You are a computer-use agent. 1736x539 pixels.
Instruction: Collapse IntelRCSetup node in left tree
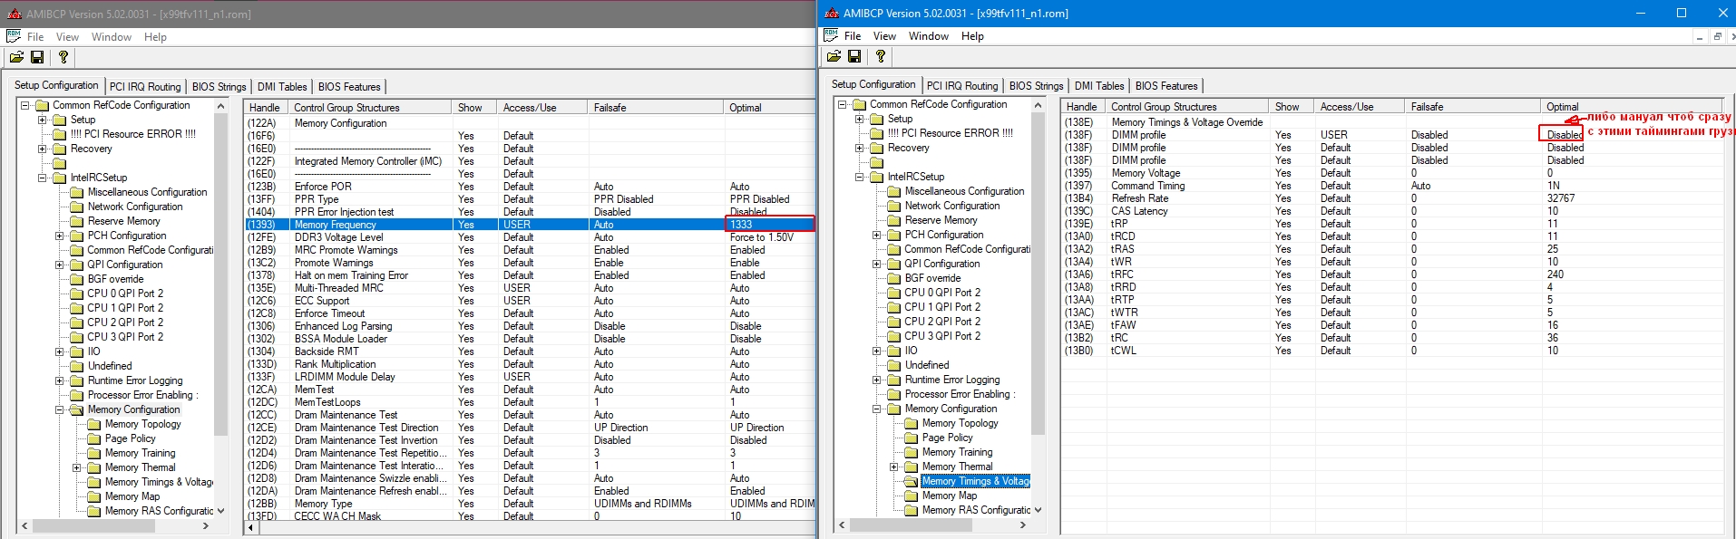(x=43, y=178)
